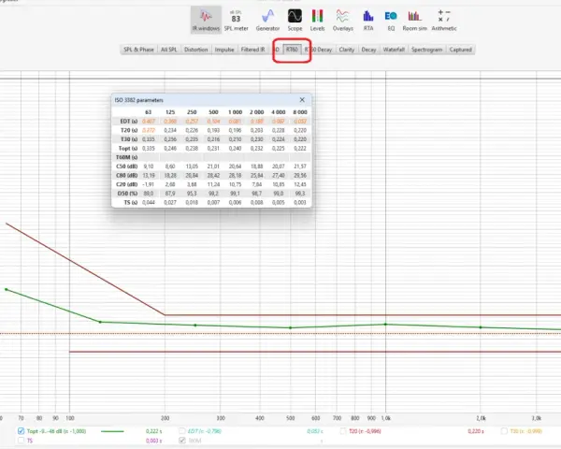561x449 pixels.
Task: Click the green Topt line color sample
Action: coord(112,431)
